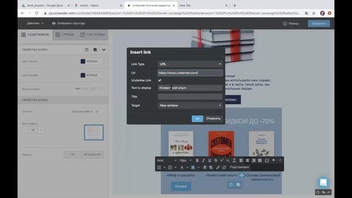Click the insert link chain icon
The image size is (352, 198).
coord(218,167)
